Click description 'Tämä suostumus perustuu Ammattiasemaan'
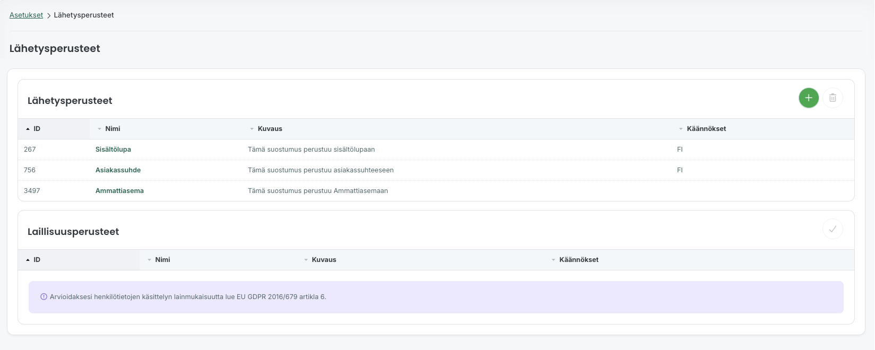The image size is (875, 350). (x=318, y=191)
